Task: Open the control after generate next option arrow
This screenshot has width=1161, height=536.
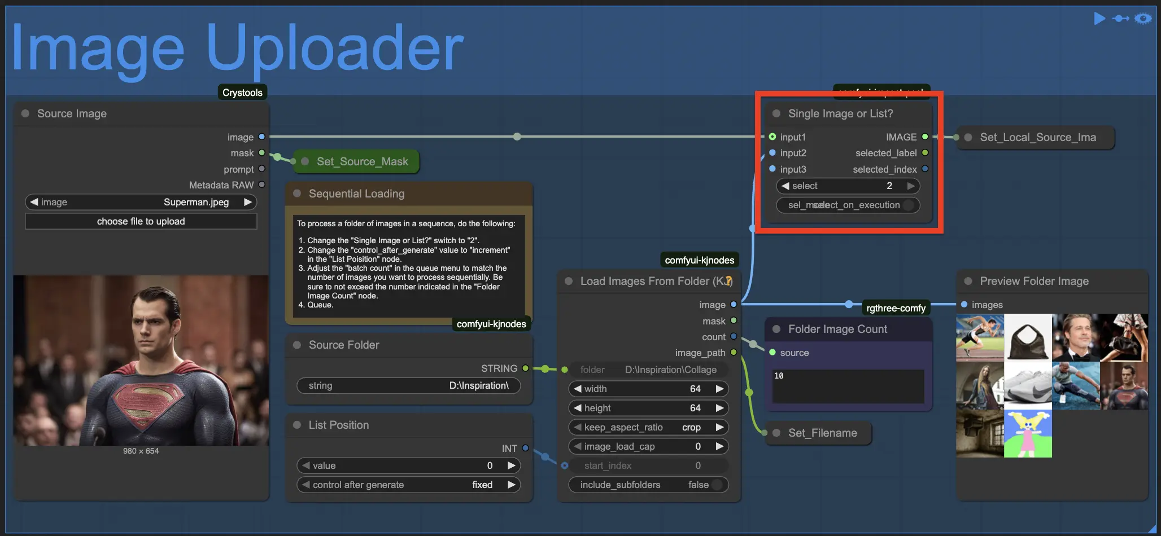Action: (x=511, y=485)
